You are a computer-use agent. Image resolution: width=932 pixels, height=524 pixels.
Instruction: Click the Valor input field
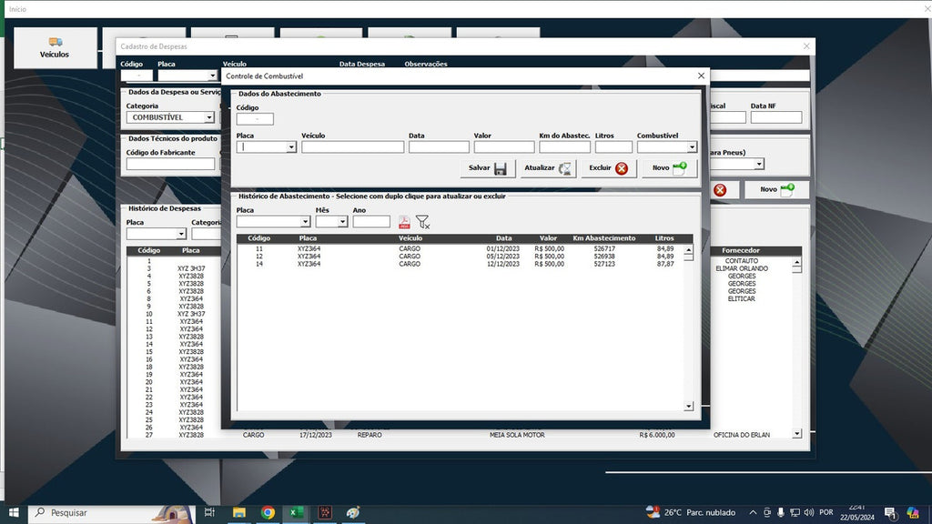tap(504, 146)
